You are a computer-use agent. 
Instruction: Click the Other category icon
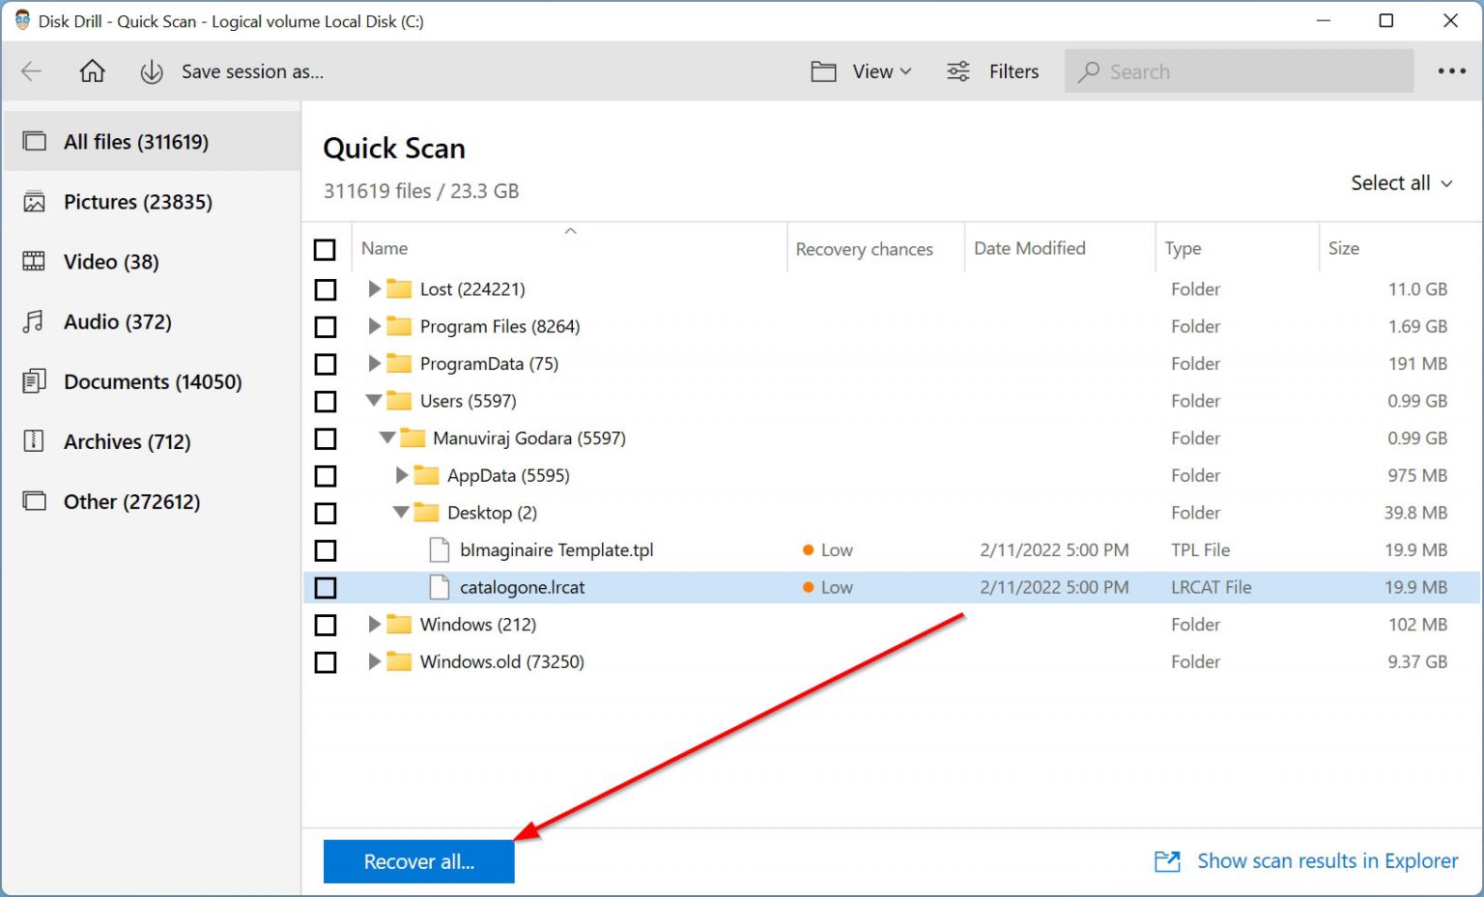click(35, 501)
